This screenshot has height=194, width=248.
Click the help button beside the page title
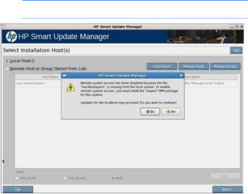click(236, 50)
